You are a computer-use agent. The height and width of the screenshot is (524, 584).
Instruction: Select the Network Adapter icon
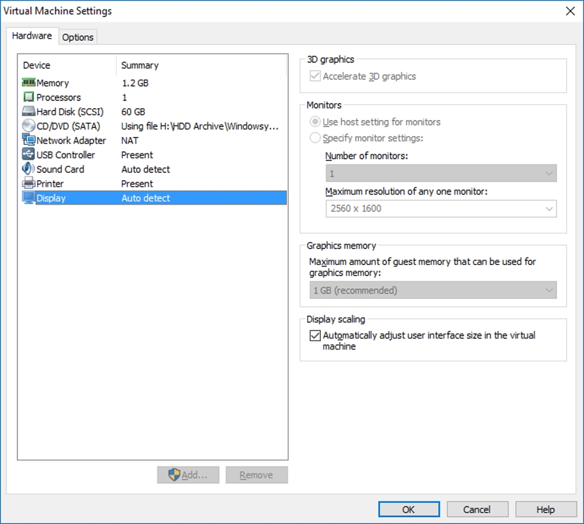(29, 140)
